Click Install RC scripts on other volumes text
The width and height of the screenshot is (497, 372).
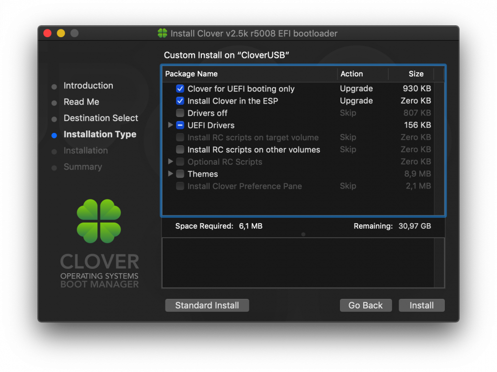point(253,150)
